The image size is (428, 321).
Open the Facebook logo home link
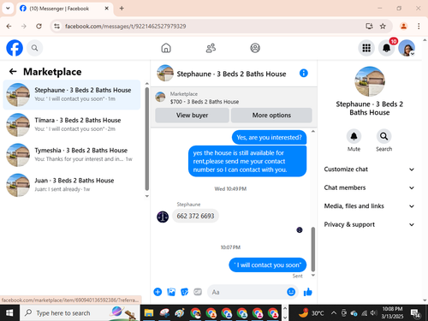click(15, 48)
